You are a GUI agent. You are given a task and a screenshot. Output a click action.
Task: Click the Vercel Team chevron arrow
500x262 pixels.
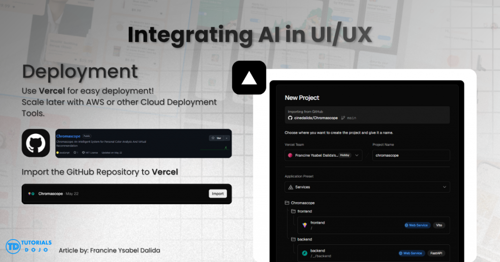tap(357, 155)
